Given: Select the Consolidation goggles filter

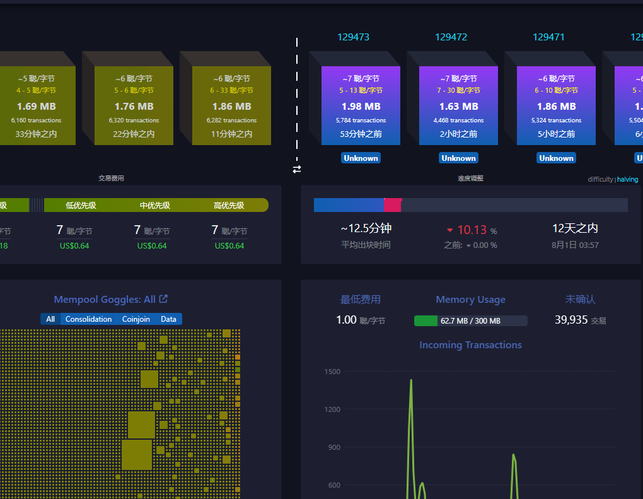Looking at the screenshot, I should tap(89, 319).
